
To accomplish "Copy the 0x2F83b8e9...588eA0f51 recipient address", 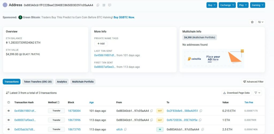I will point(201,111).
